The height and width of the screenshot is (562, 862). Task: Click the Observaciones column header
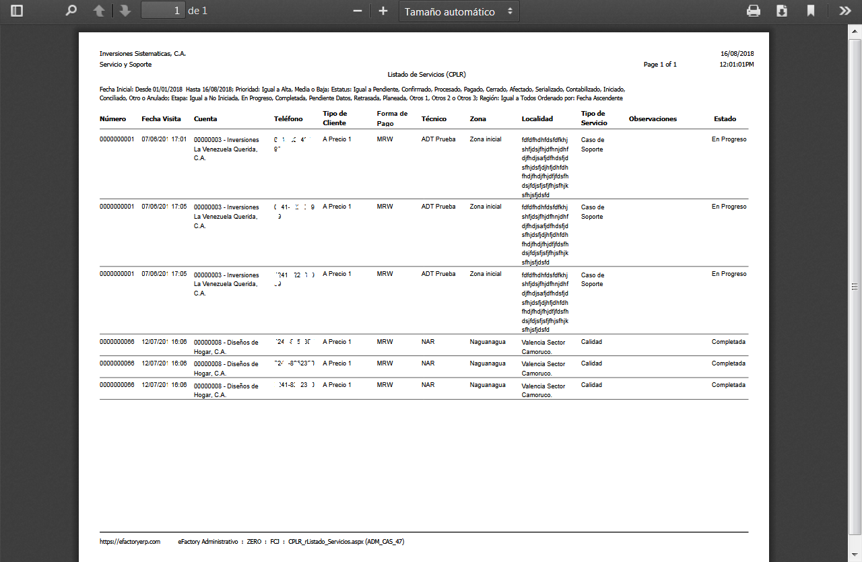point(652,119)
